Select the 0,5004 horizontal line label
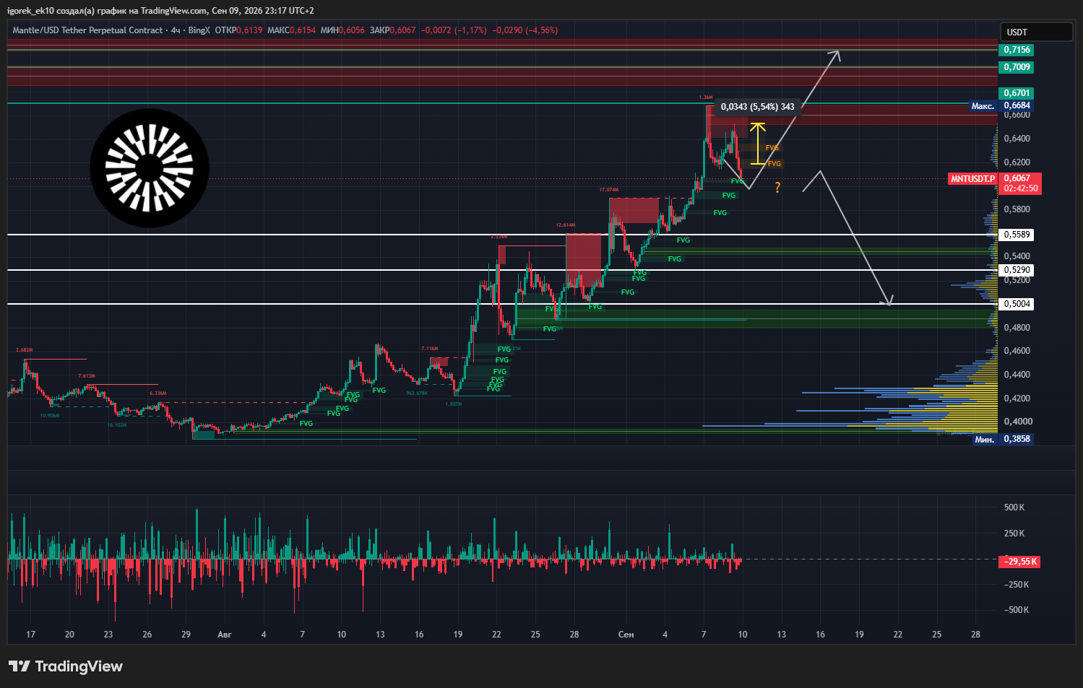 coord(1017,304)
